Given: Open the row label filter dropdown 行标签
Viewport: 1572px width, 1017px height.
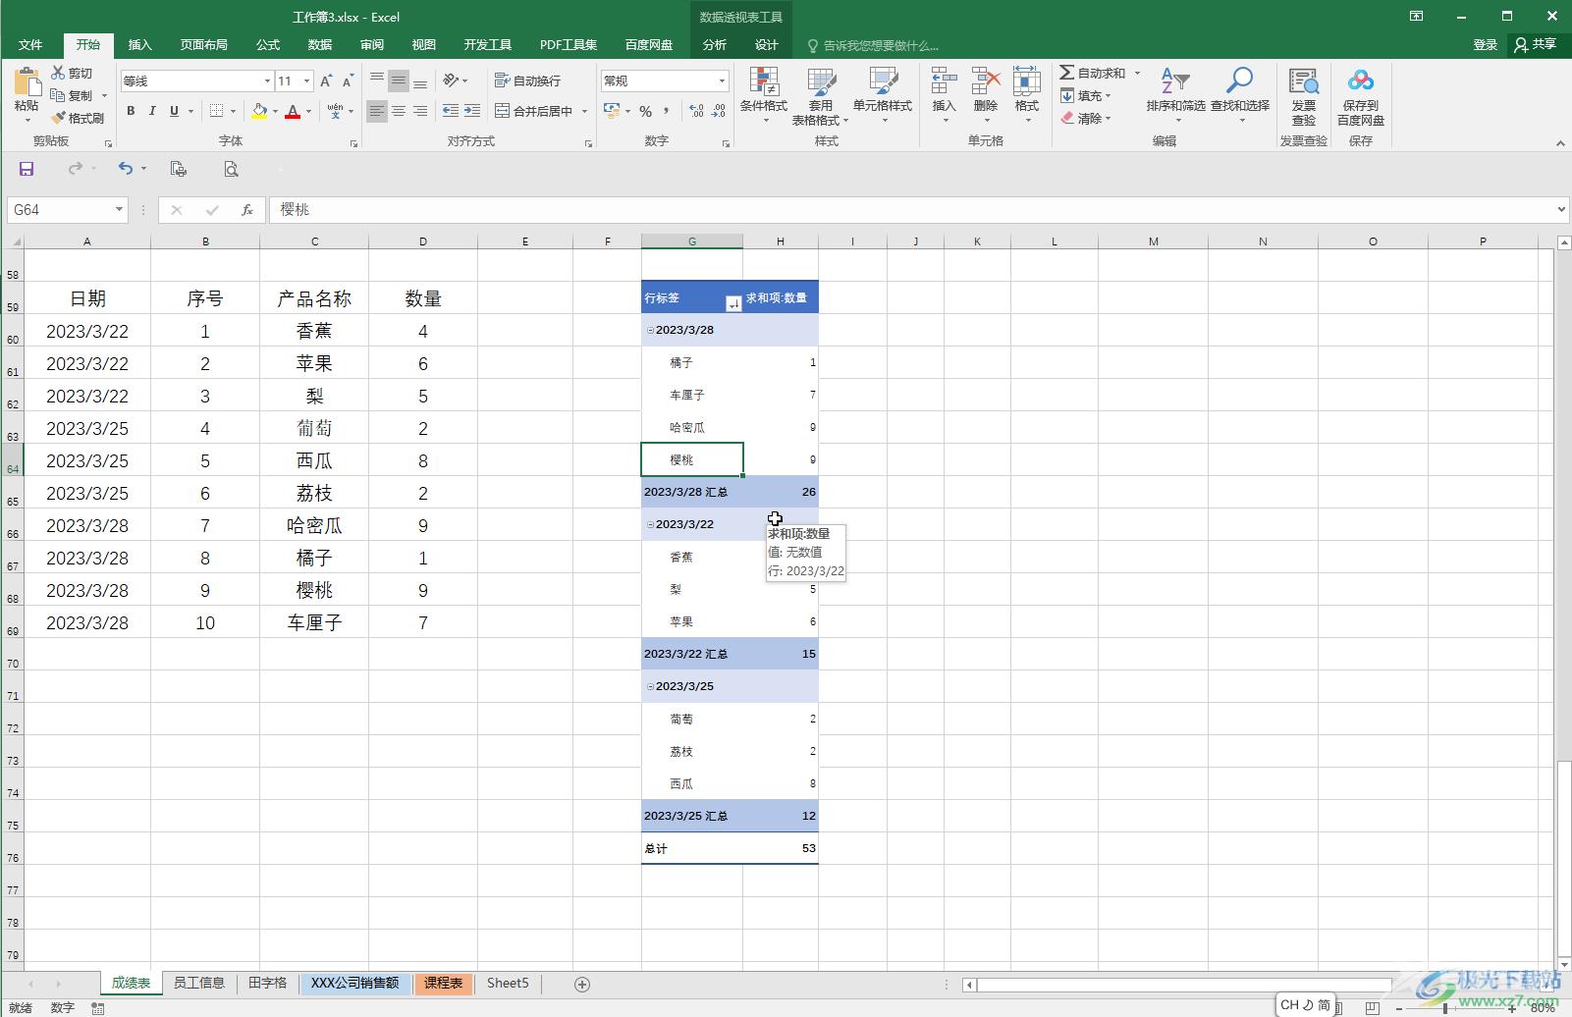Looking at the screenshot, I should click(x=732, y=303).
